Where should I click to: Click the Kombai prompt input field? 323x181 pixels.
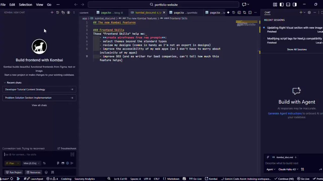click(37, 154)
